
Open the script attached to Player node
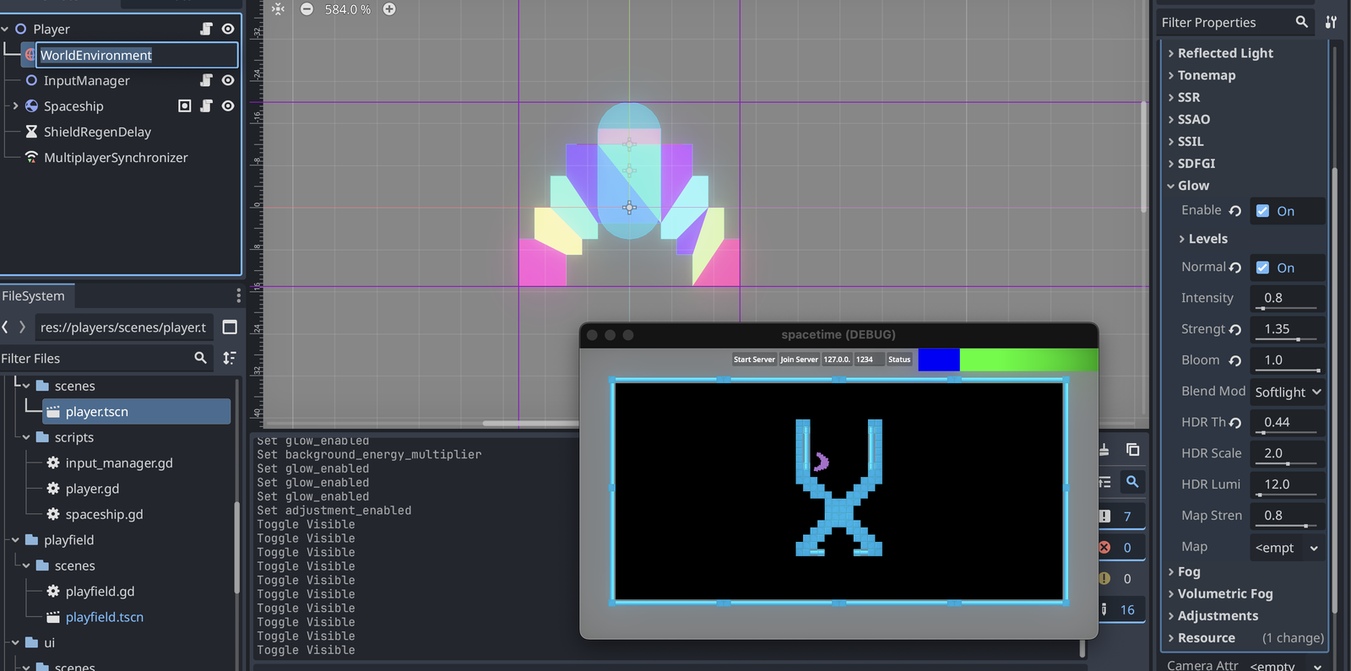pos(206,29)
